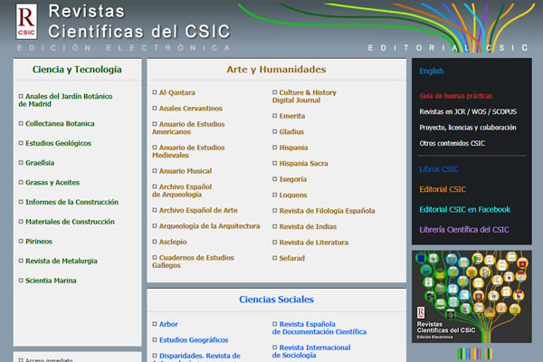Click the Ciencia y Tecnología heading

point(77,70)
